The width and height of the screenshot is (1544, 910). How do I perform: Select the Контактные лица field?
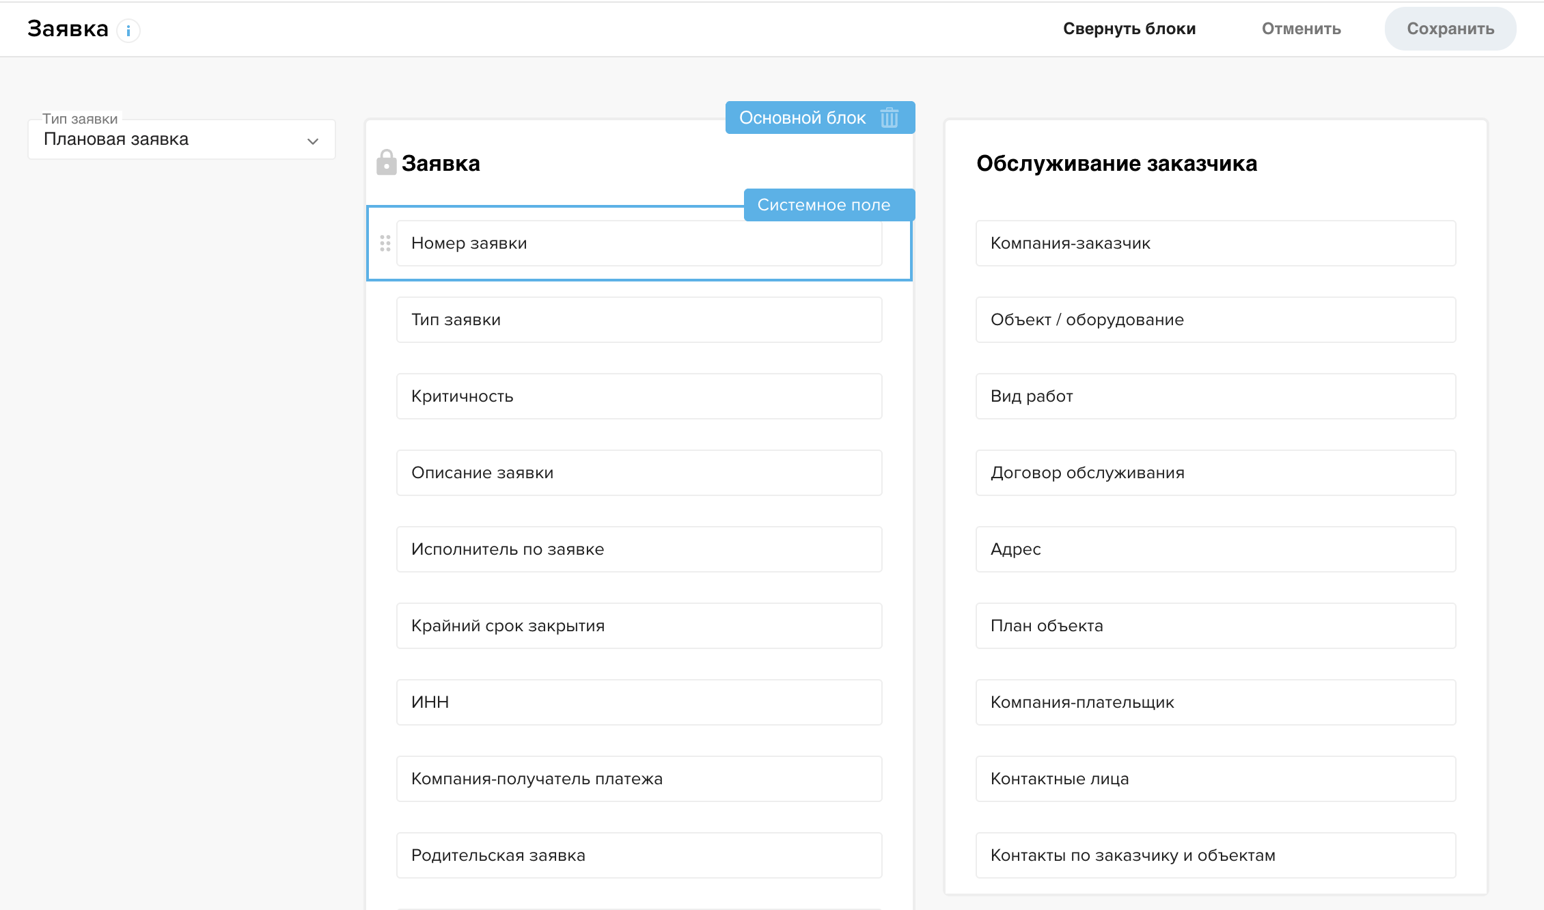(x=1215, y=779)
